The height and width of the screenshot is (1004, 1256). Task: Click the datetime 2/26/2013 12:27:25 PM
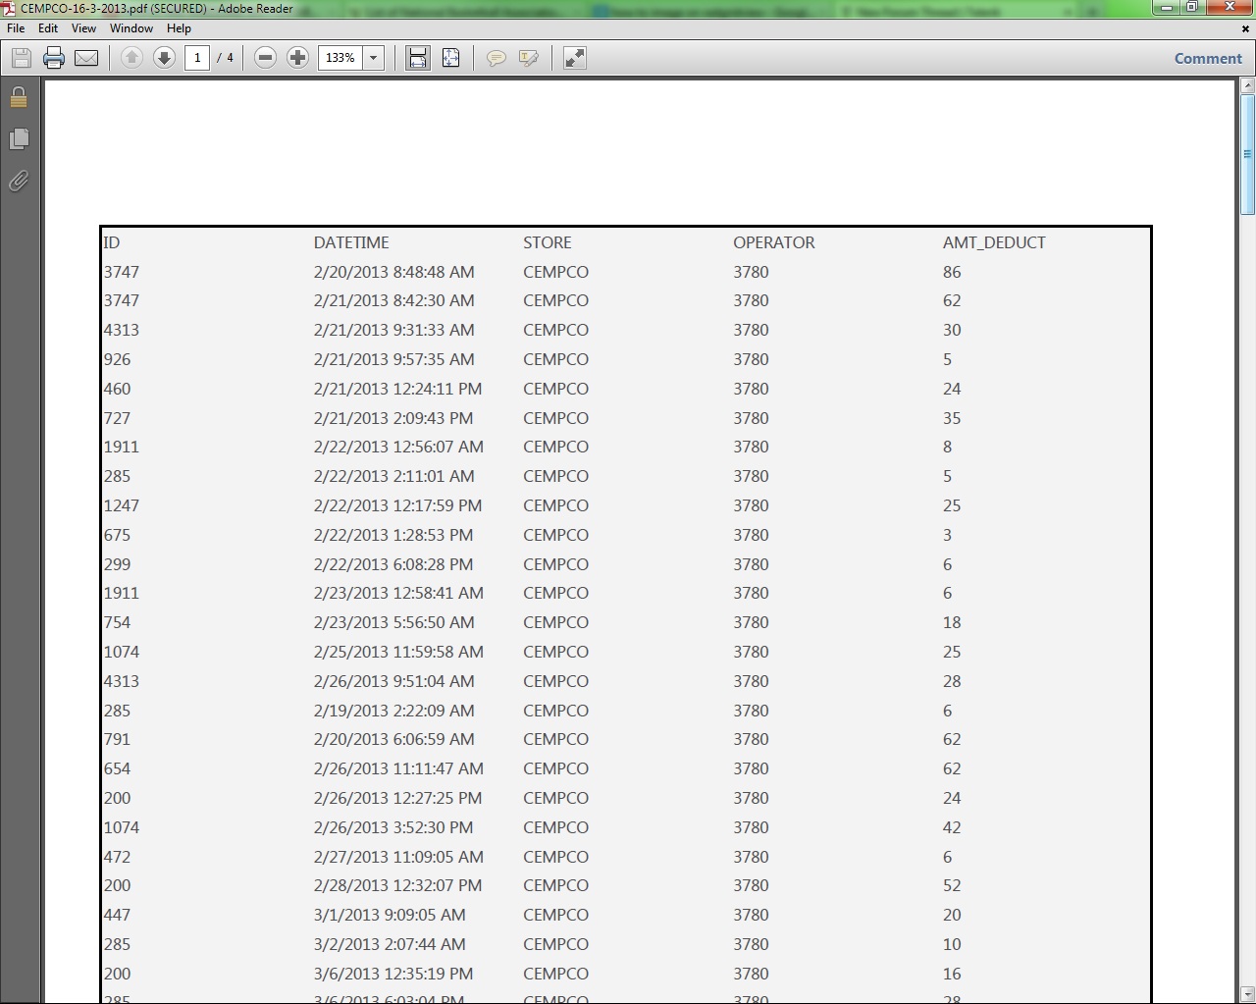click(x=397, y=798)
